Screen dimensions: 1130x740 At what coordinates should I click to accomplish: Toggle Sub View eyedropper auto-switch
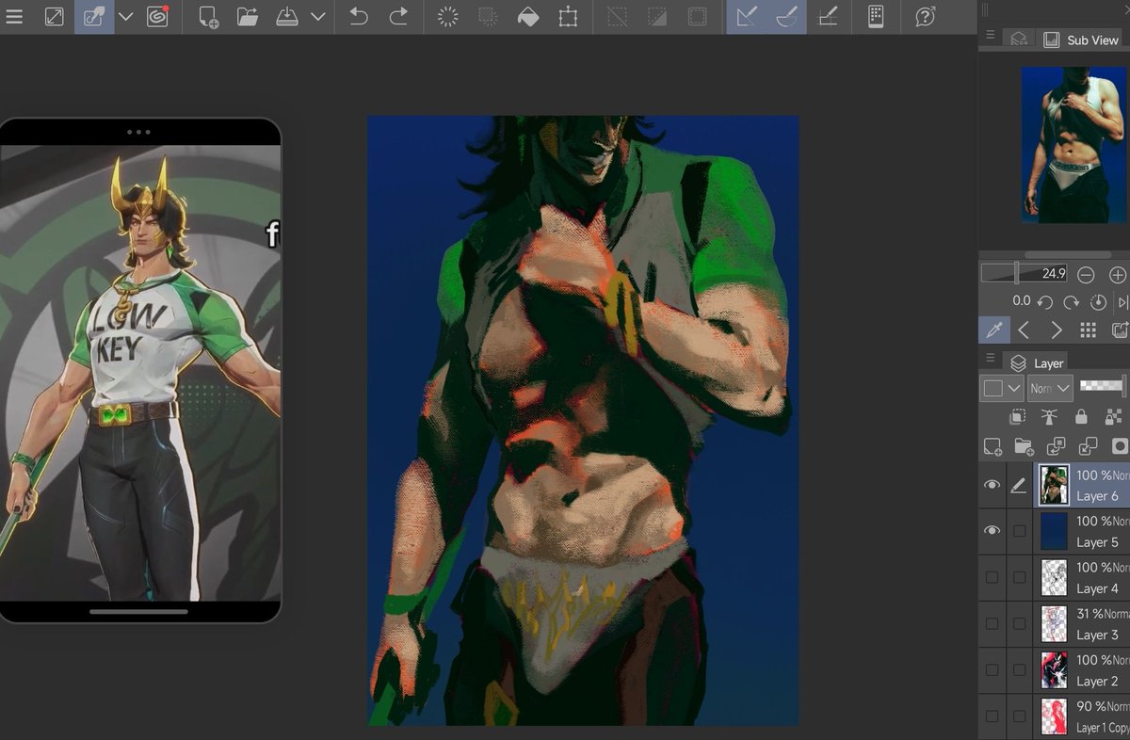pos(994,330)
